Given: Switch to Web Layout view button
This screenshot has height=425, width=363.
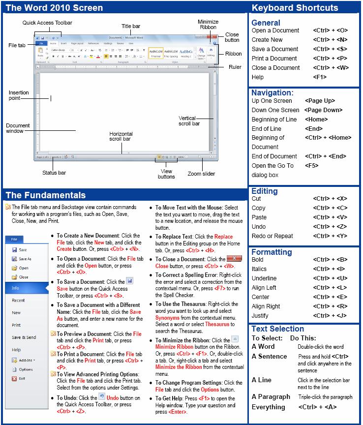Looking at the screenshot, I should 167,157.
